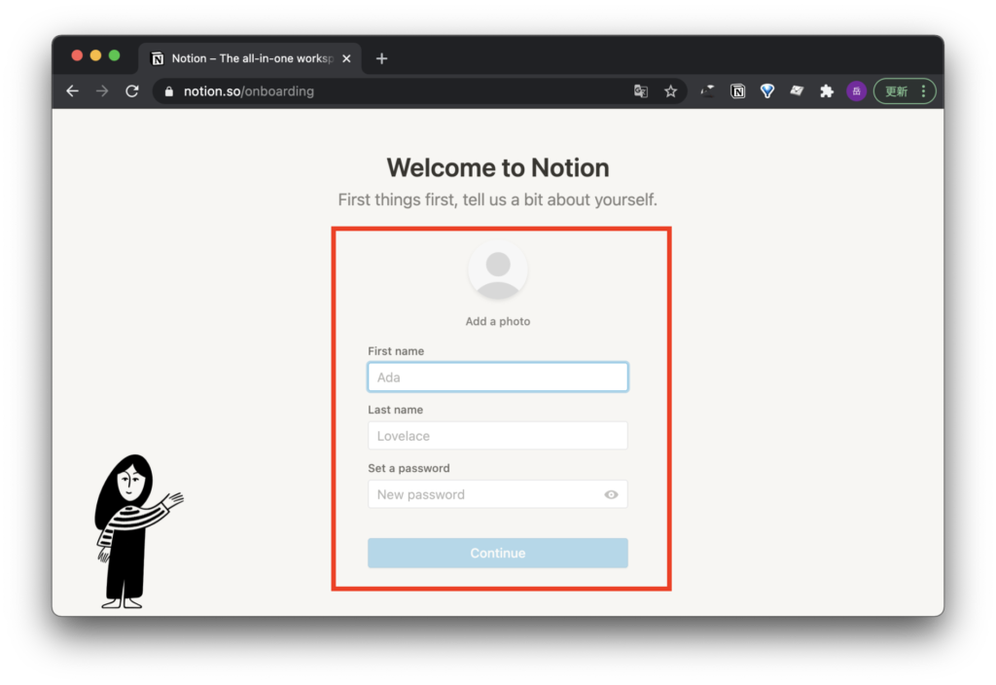Click the Add a photo link
996x685 pixels.
(x=498, y=321)
